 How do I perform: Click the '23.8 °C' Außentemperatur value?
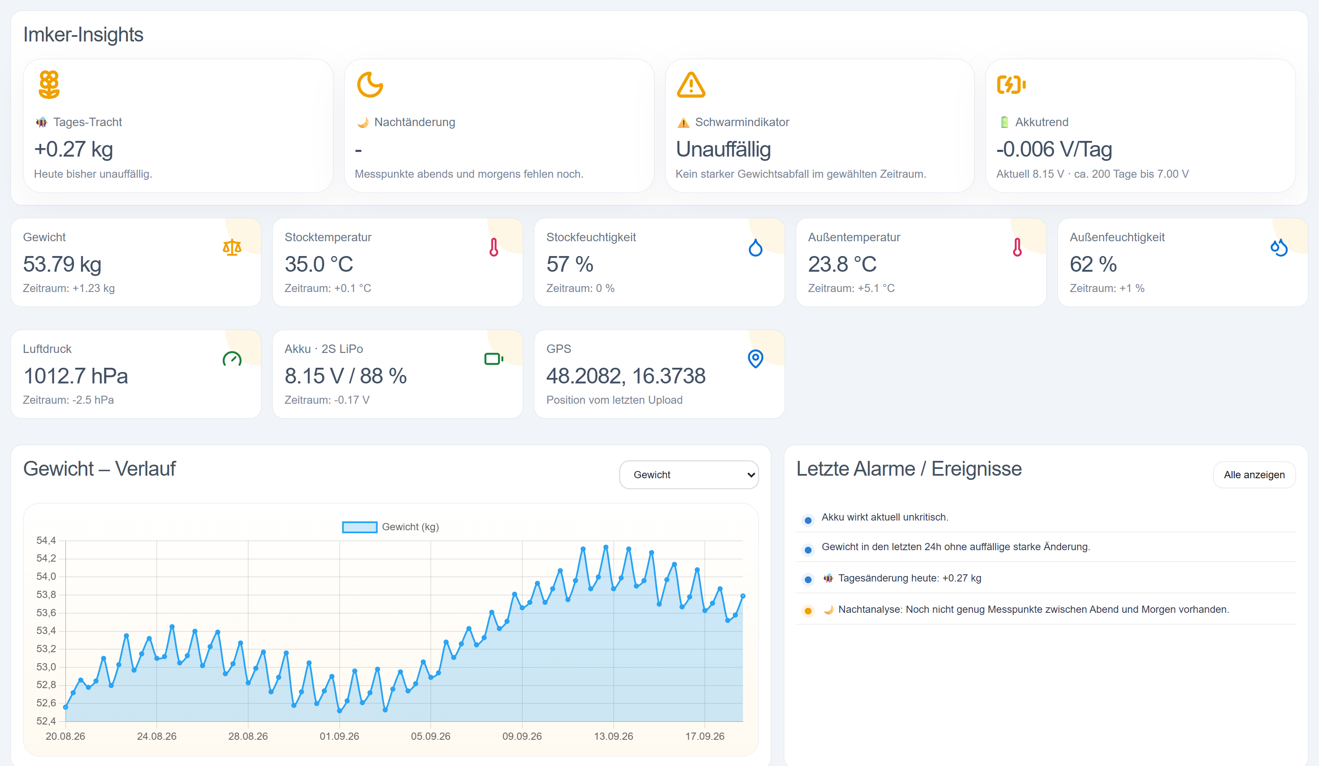click(842, 264)
